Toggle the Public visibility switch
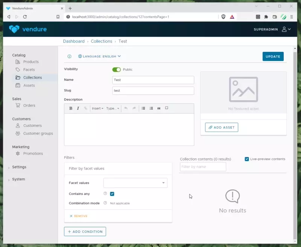Image resolution: width=301 pixels, height=247 pixels. pos(117,70)
